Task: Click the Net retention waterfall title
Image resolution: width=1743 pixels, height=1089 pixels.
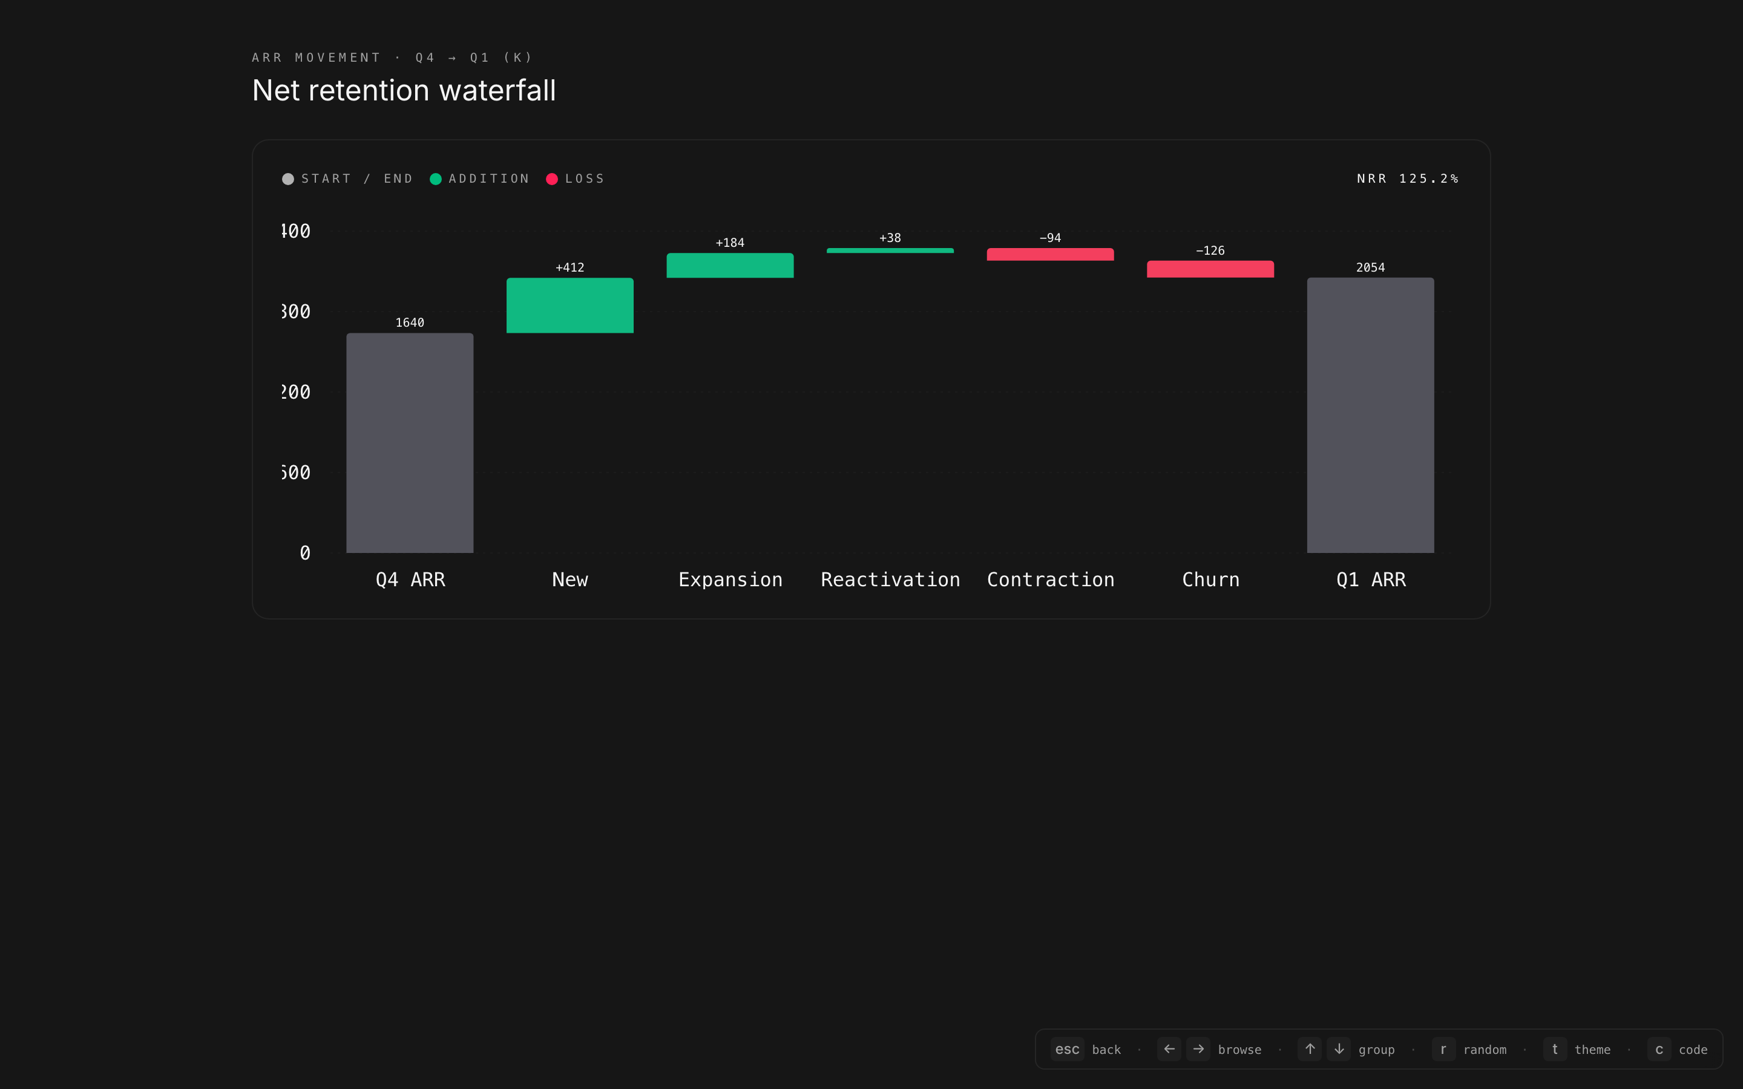Action: pos(404,91)
